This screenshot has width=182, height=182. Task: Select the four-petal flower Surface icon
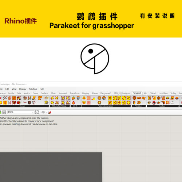click(149, 98)
